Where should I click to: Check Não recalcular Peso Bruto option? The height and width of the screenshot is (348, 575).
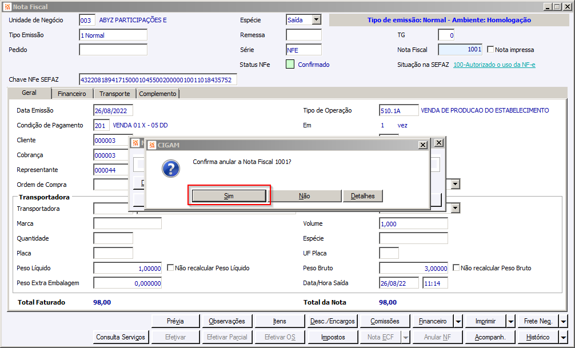point(456,267)
